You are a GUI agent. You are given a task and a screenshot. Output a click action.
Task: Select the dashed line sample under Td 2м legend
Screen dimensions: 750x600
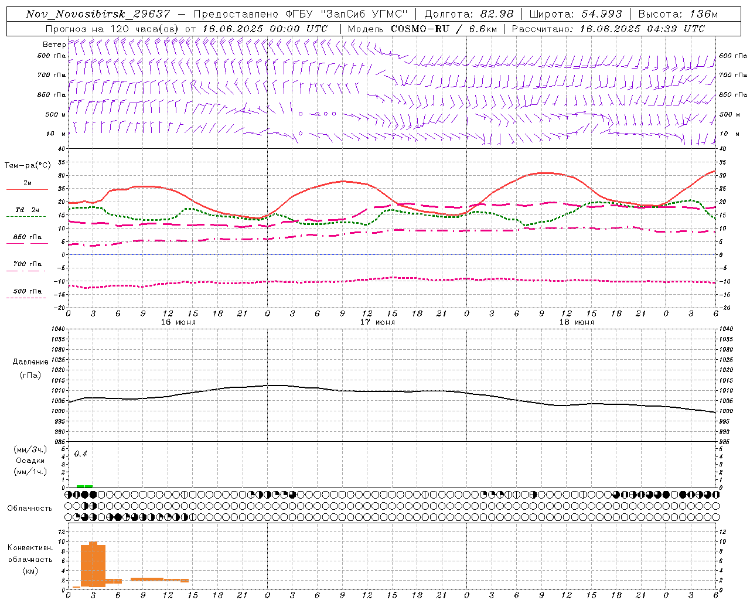click(x=26, y=217)
